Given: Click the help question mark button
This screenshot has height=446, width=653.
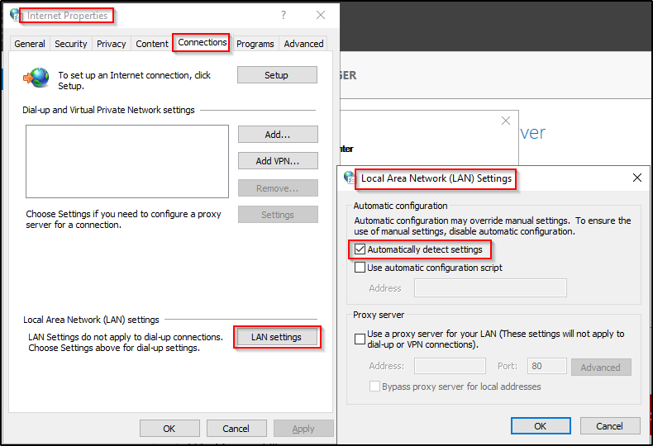Looking at the screenshot, I should (x=284, y=15).
